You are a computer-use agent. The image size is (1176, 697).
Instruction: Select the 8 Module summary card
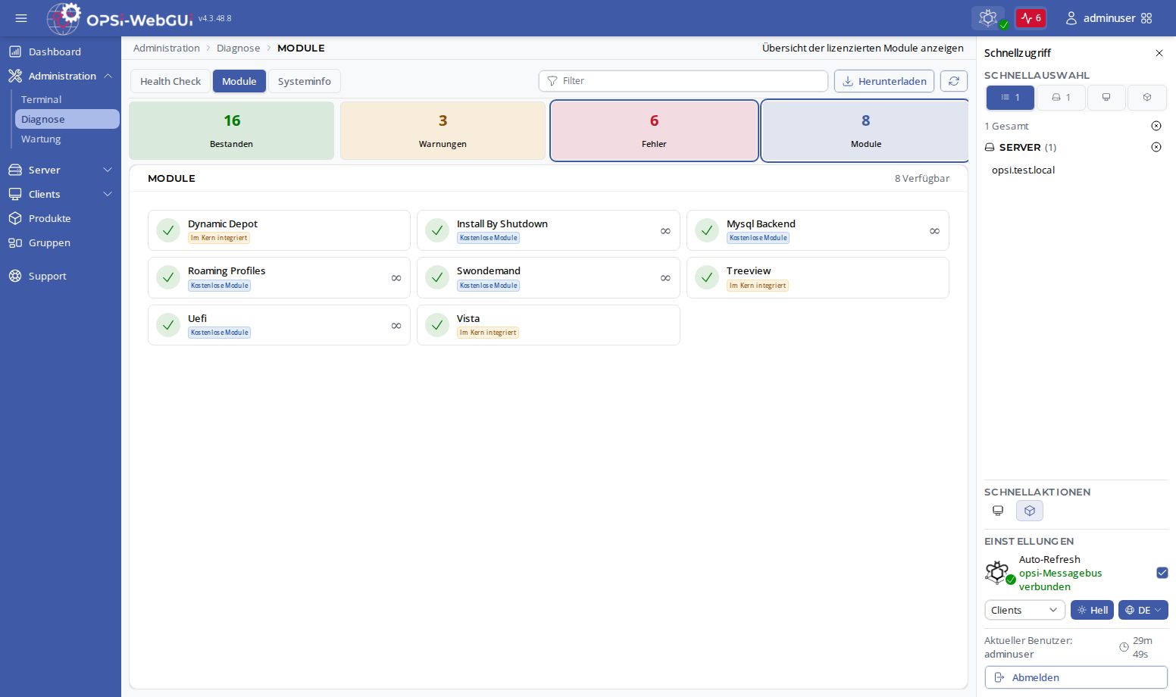(x=865, y=130)
